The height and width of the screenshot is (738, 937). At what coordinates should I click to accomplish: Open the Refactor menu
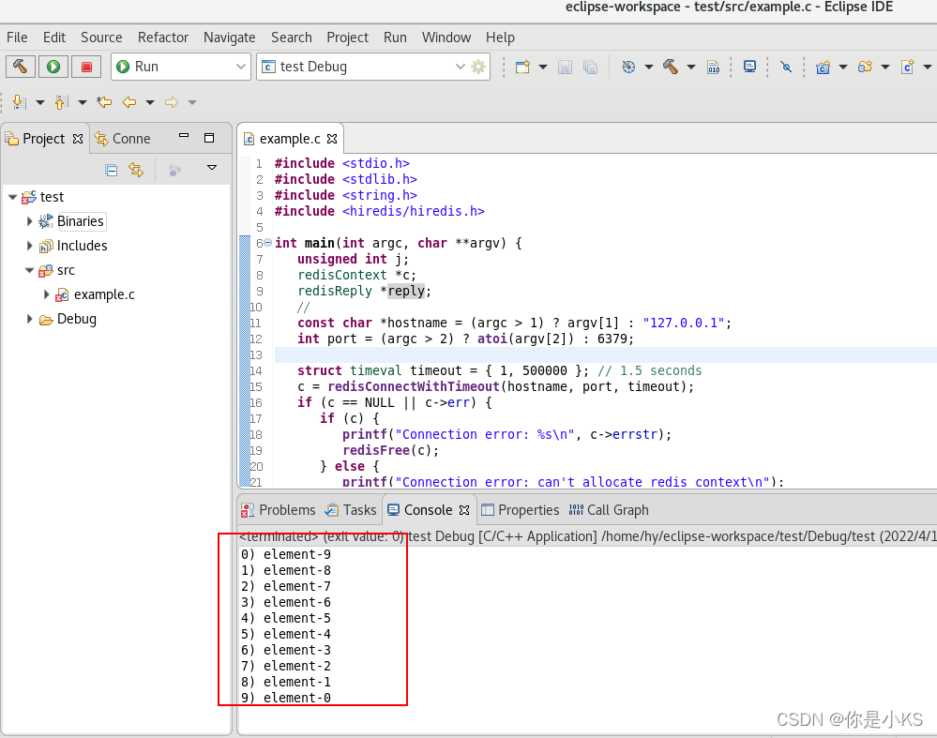163,38
